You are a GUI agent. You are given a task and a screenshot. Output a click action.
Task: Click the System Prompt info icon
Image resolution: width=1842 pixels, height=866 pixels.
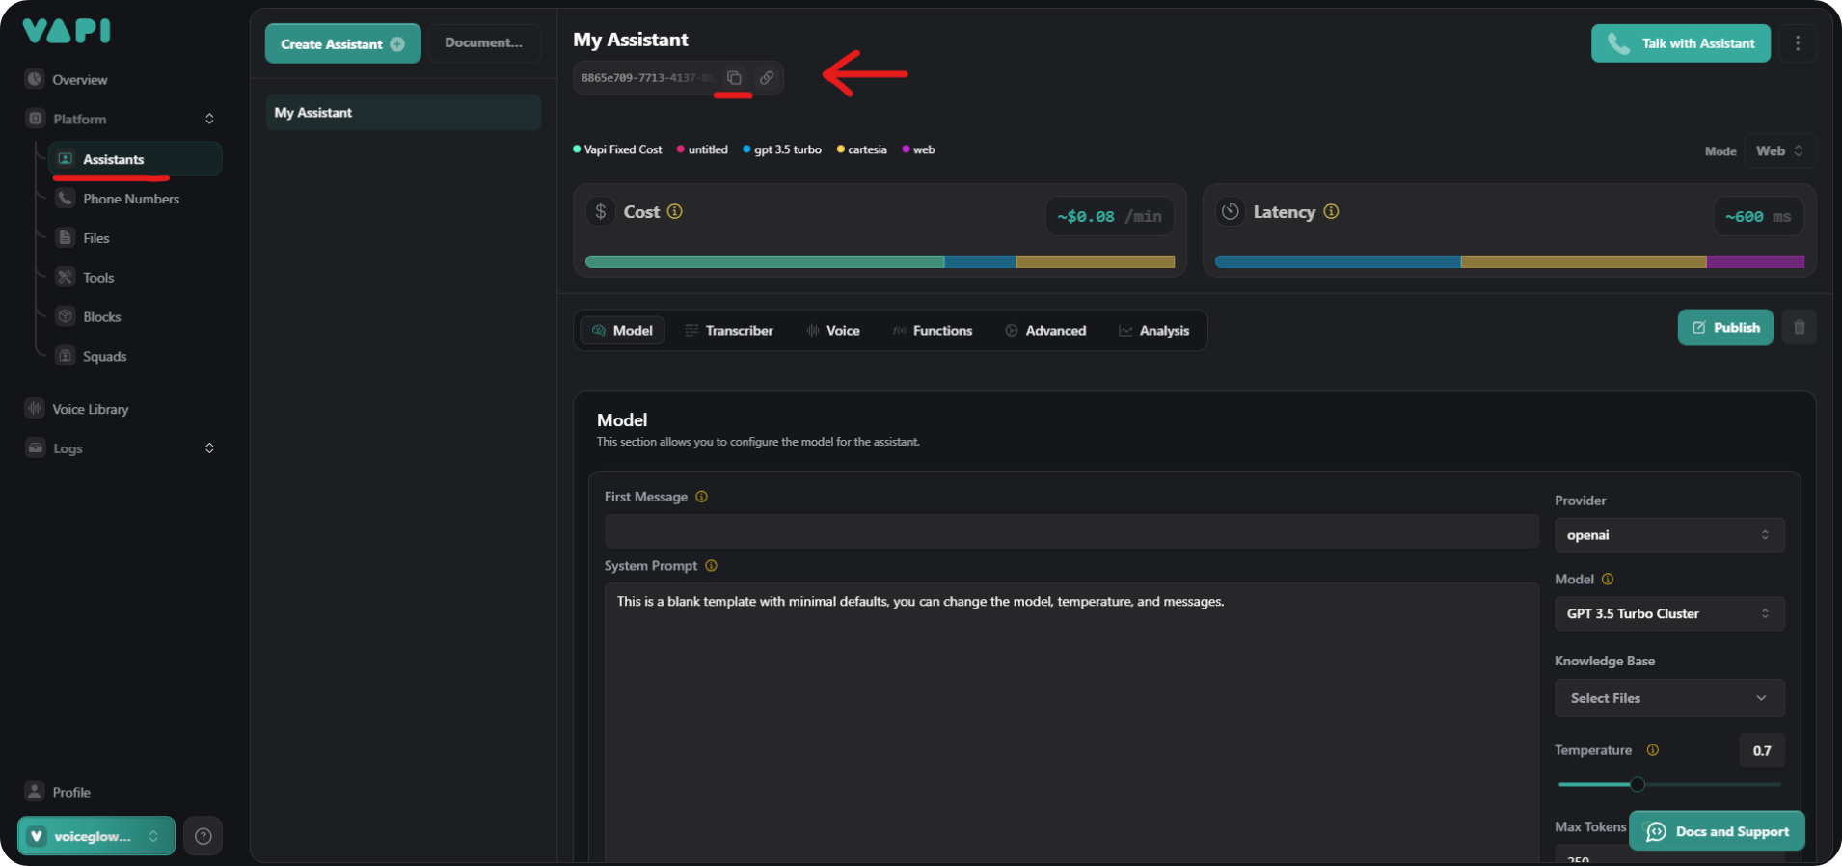pos(711,566)
